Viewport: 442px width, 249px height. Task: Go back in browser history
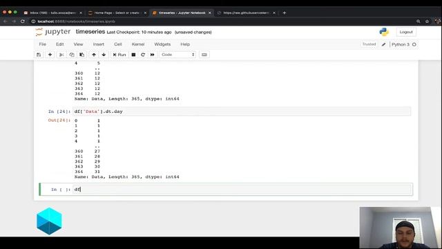tap(6, 21)
